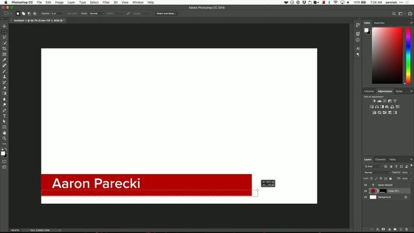Select the Zoom tool
414x233 pixels.
click(x=5, y=139)
